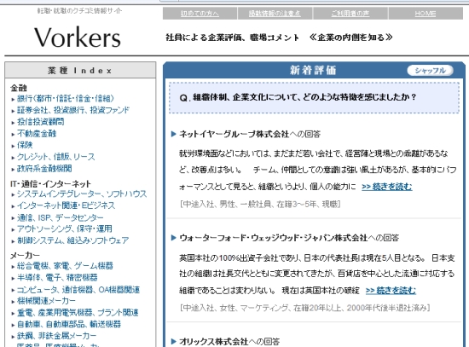Click the IT・通信・インターネット section heading
Screen dimensions: 469x347
(x=50, y=183)
